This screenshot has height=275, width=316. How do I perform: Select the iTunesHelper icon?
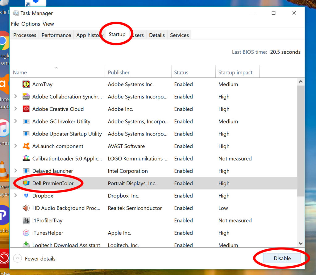click(x=26, y=233)
